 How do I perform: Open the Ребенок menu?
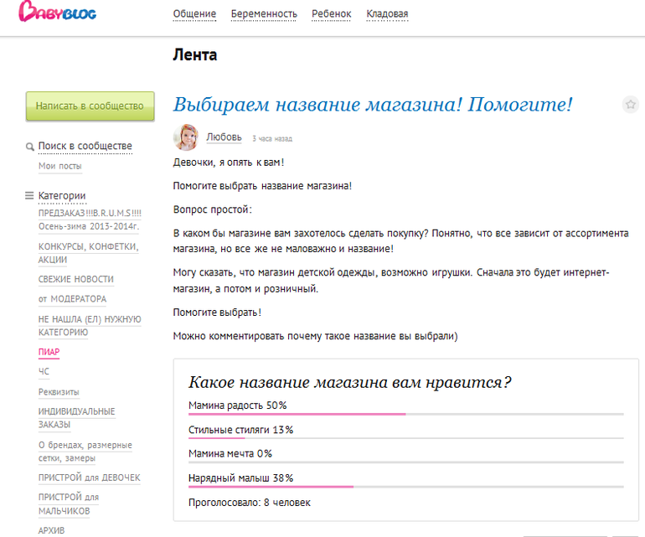[332, 14]
